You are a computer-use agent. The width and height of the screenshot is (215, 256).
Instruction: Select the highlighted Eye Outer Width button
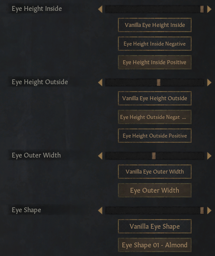(x=155, y=190)
